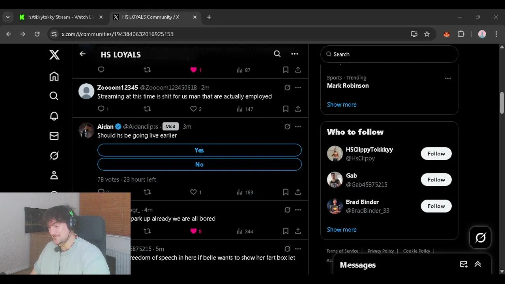The width and height of the screenshot is (505, 284).
Task: Bookmark Zooom12345's post
Action: (x=286, y=109)
